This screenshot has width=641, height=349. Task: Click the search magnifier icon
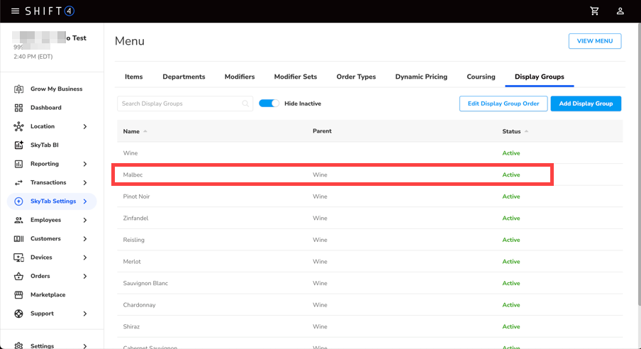[x=245, y=104]
